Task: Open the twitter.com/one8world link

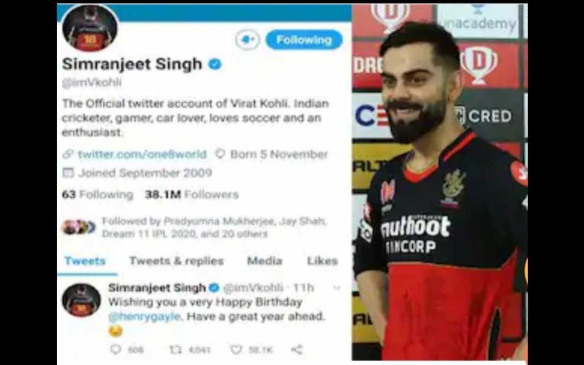Action: (x=142, y=154)
